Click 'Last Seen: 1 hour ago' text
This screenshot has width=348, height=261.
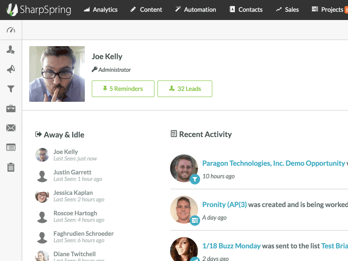coord(78,179)
